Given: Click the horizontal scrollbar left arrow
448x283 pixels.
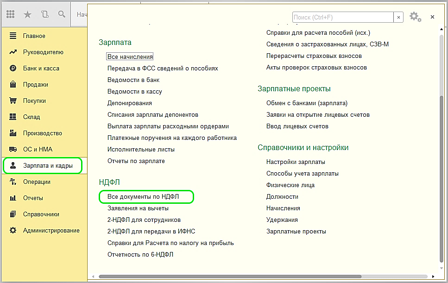Looking at the screenshot, I should [x=93, y=277].
